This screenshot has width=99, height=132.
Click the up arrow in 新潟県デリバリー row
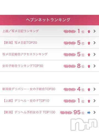[x=89, y=89]
